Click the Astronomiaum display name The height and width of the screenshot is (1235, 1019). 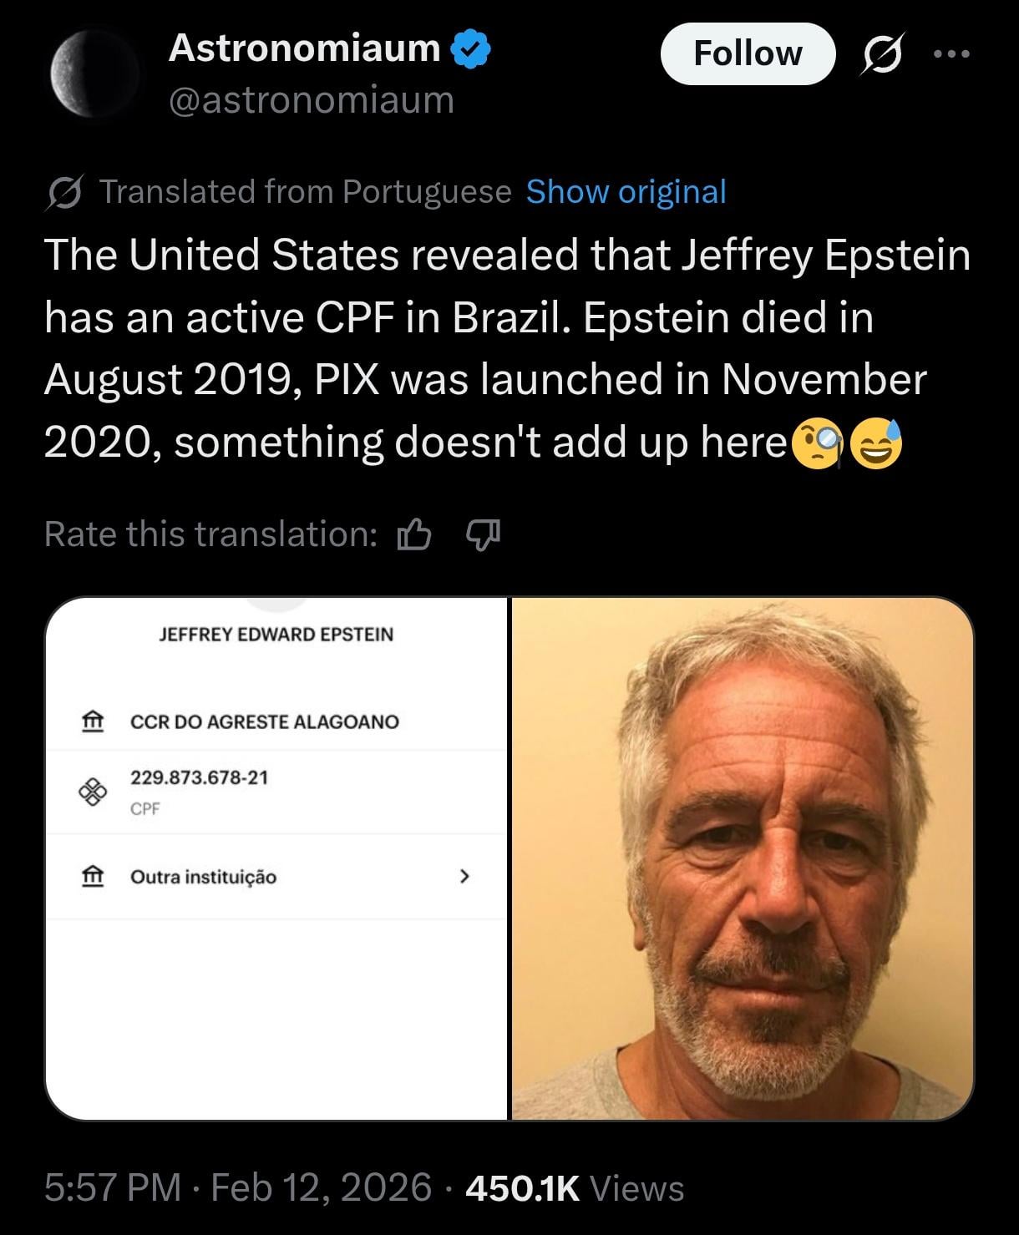point(304,48)
